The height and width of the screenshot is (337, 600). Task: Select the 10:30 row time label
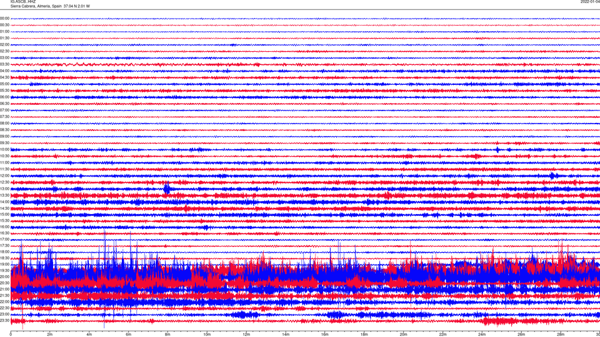tap(4, 156)
